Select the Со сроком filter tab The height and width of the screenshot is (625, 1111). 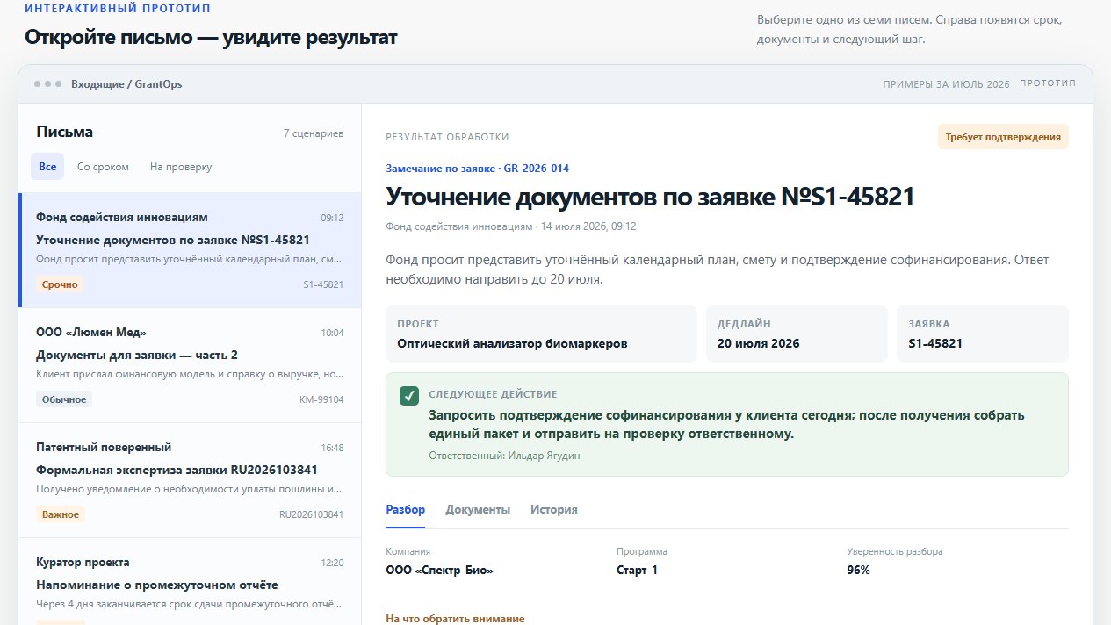pos(103,167)
